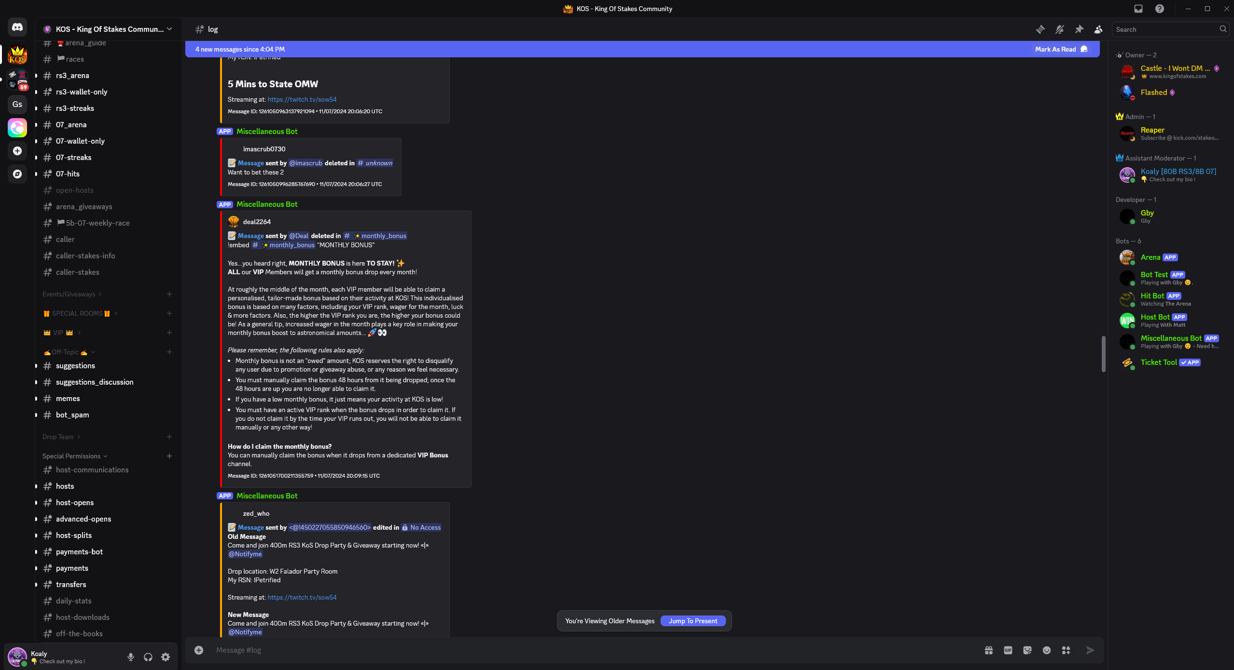
Task: Open twitch.tv/sow54 link in top message
Action: coord(302,99)
